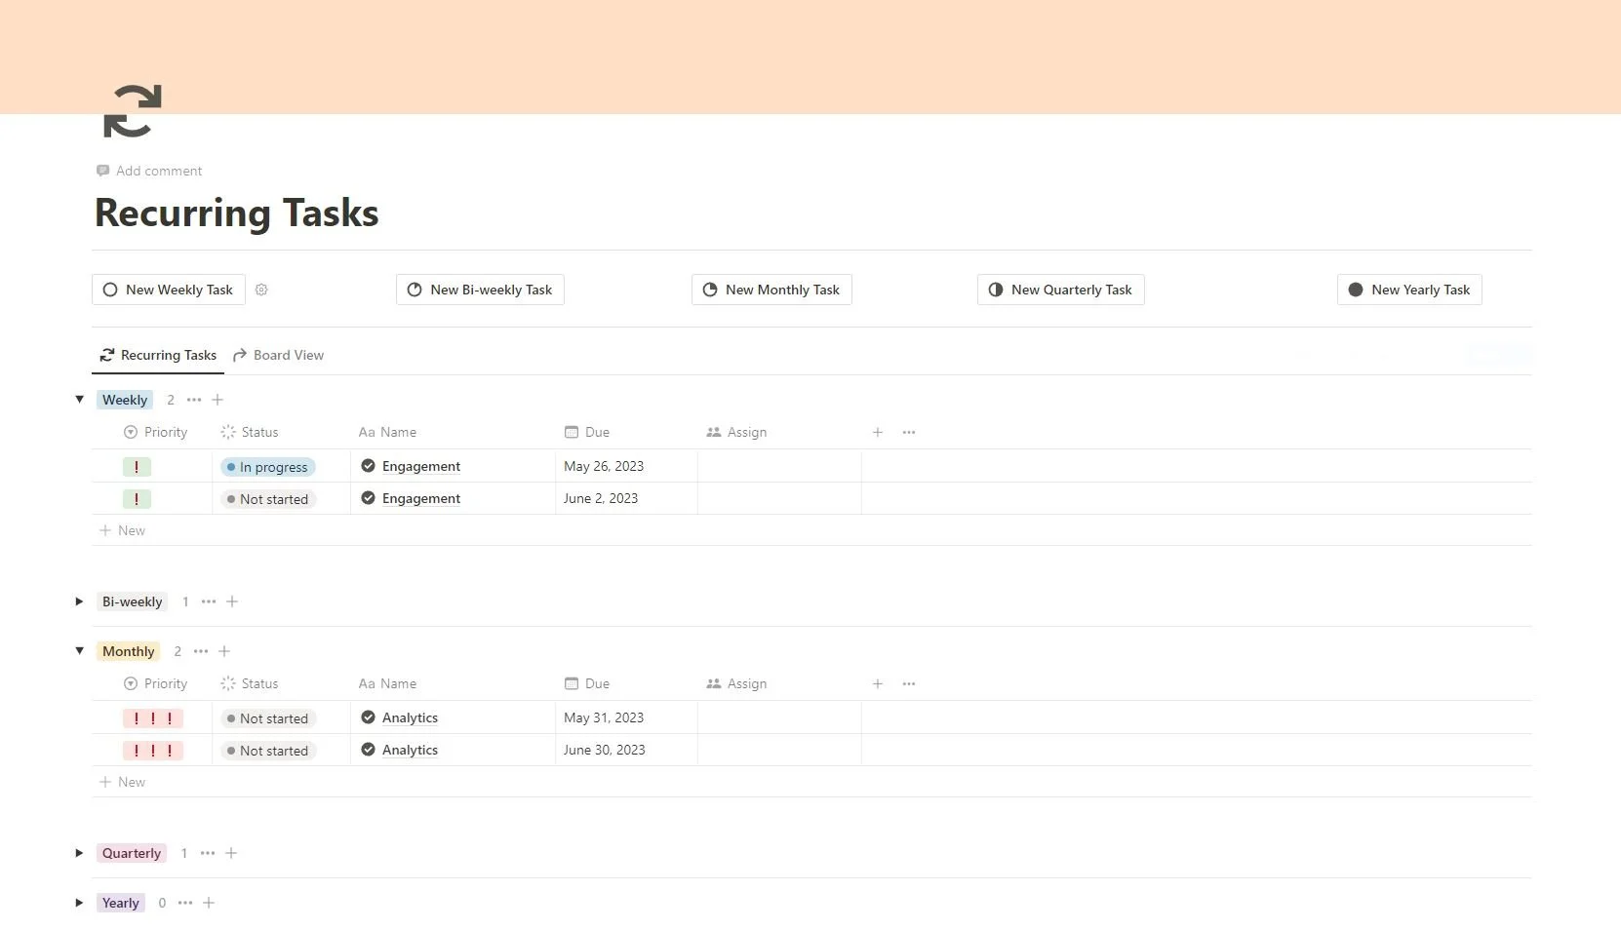Click the Priority column header in Monthly table
The width and height of the screenshot is (1621, 930).
click(x=155, y=683)
